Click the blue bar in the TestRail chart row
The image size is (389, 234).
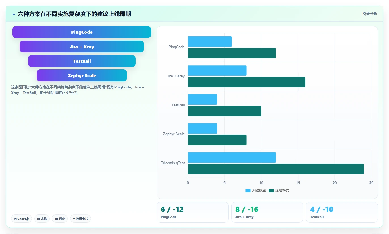[202, 99]
